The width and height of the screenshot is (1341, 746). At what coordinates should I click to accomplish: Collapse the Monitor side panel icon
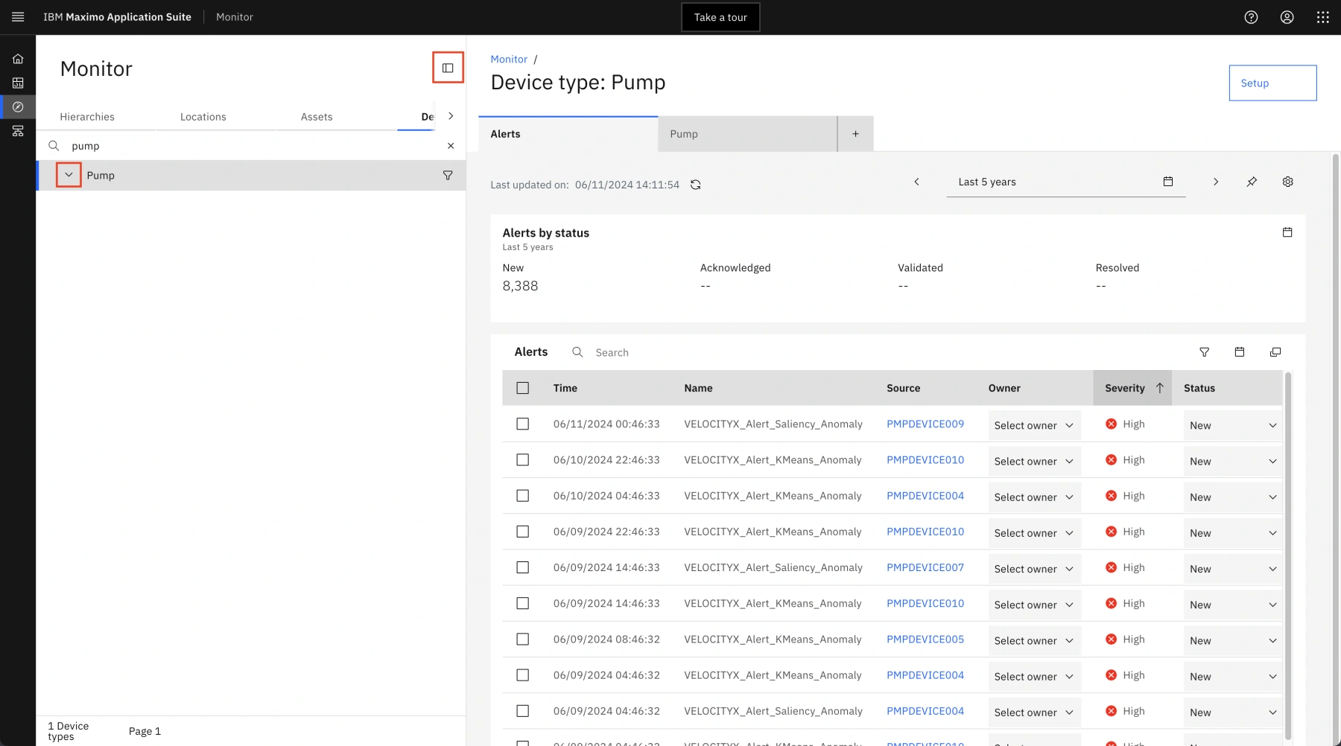448,68
